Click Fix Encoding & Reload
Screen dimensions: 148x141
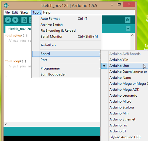[67, 30]
